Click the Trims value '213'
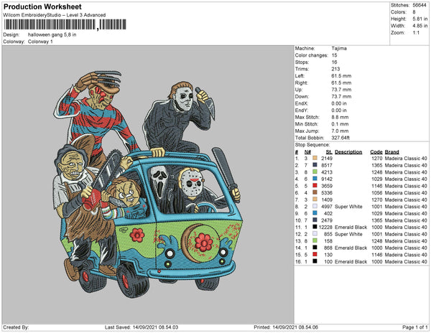The width and height of the screenshot is (431, 333). coord(335,69)
